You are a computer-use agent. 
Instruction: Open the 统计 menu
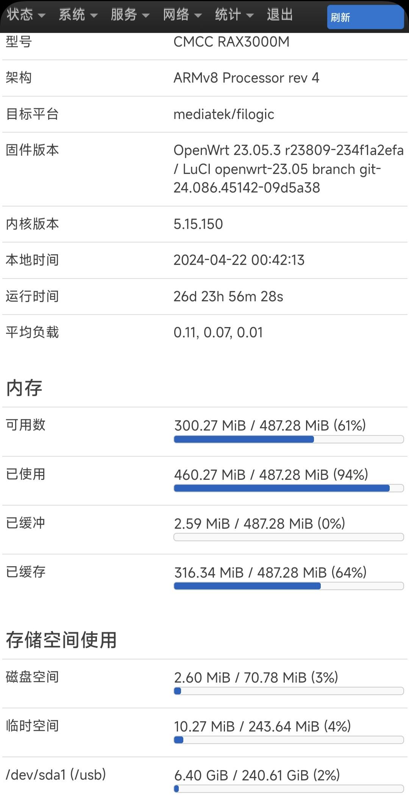click(x=234, y=15)
